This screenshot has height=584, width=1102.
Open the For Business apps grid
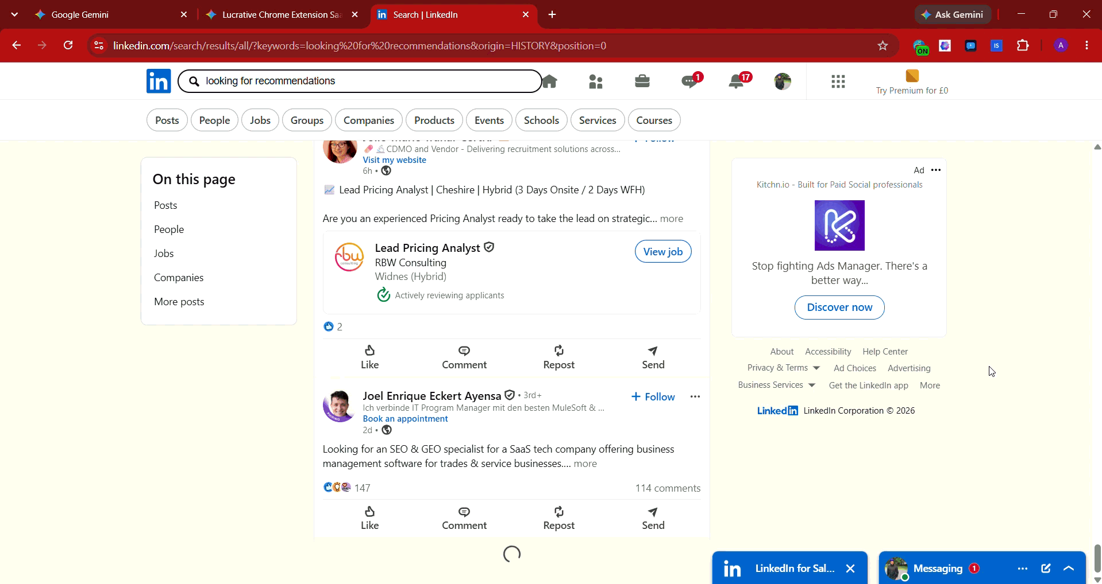click(x=838, y=81)
